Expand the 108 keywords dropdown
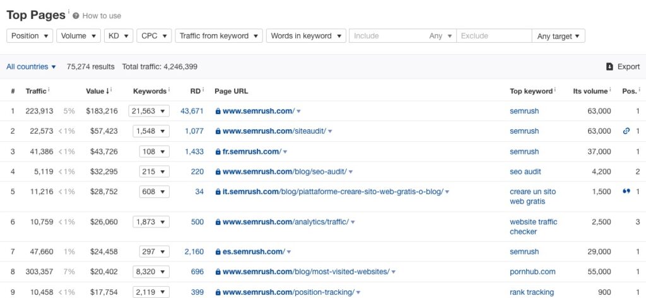 pyautogui.click(x=154, y=151)
